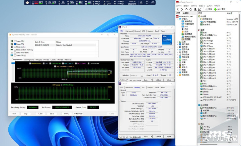This screenshot has width=241, height=146.
Task: Open the user icon in AIDA64 toolbar
Action: point(195,9)
